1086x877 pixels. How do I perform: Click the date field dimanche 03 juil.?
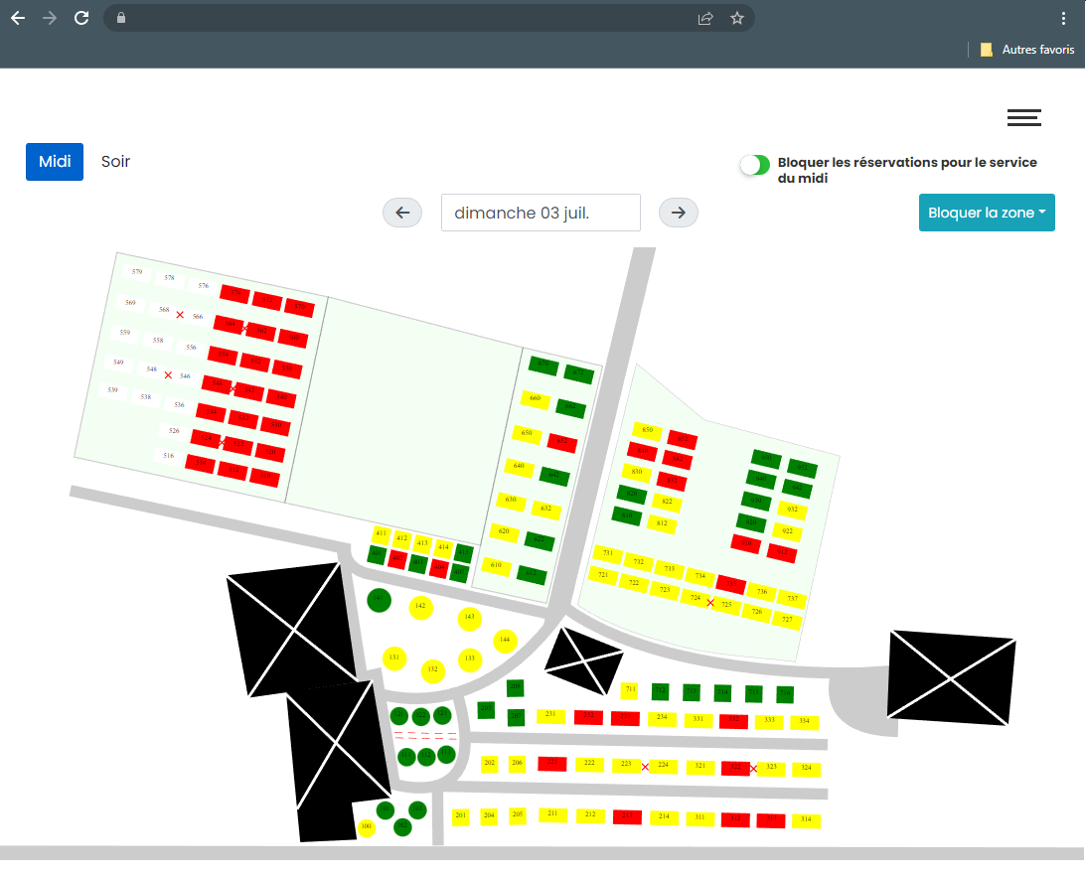[x=541, y=213]
